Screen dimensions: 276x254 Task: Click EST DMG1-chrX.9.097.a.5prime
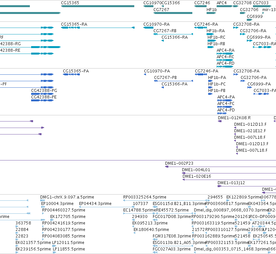(x=42, y=200)
